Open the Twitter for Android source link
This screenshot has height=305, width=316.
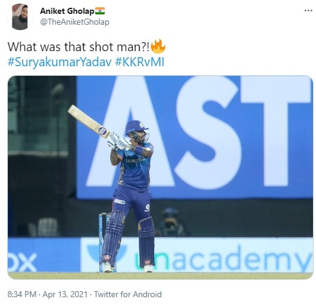pos(128,294)
